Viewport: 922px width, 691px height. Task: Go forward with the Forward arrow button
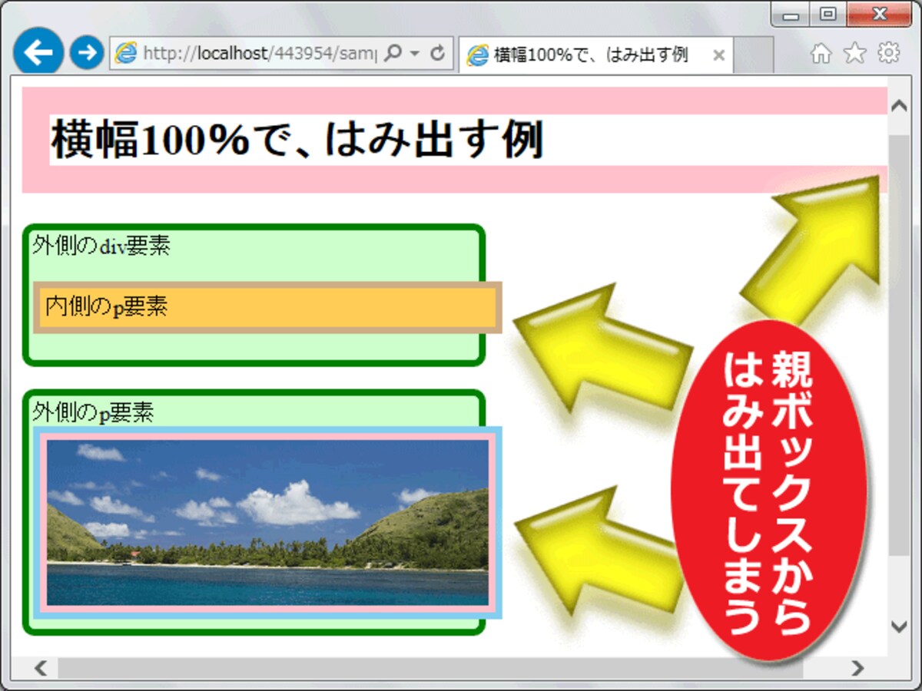click(87, 52)
